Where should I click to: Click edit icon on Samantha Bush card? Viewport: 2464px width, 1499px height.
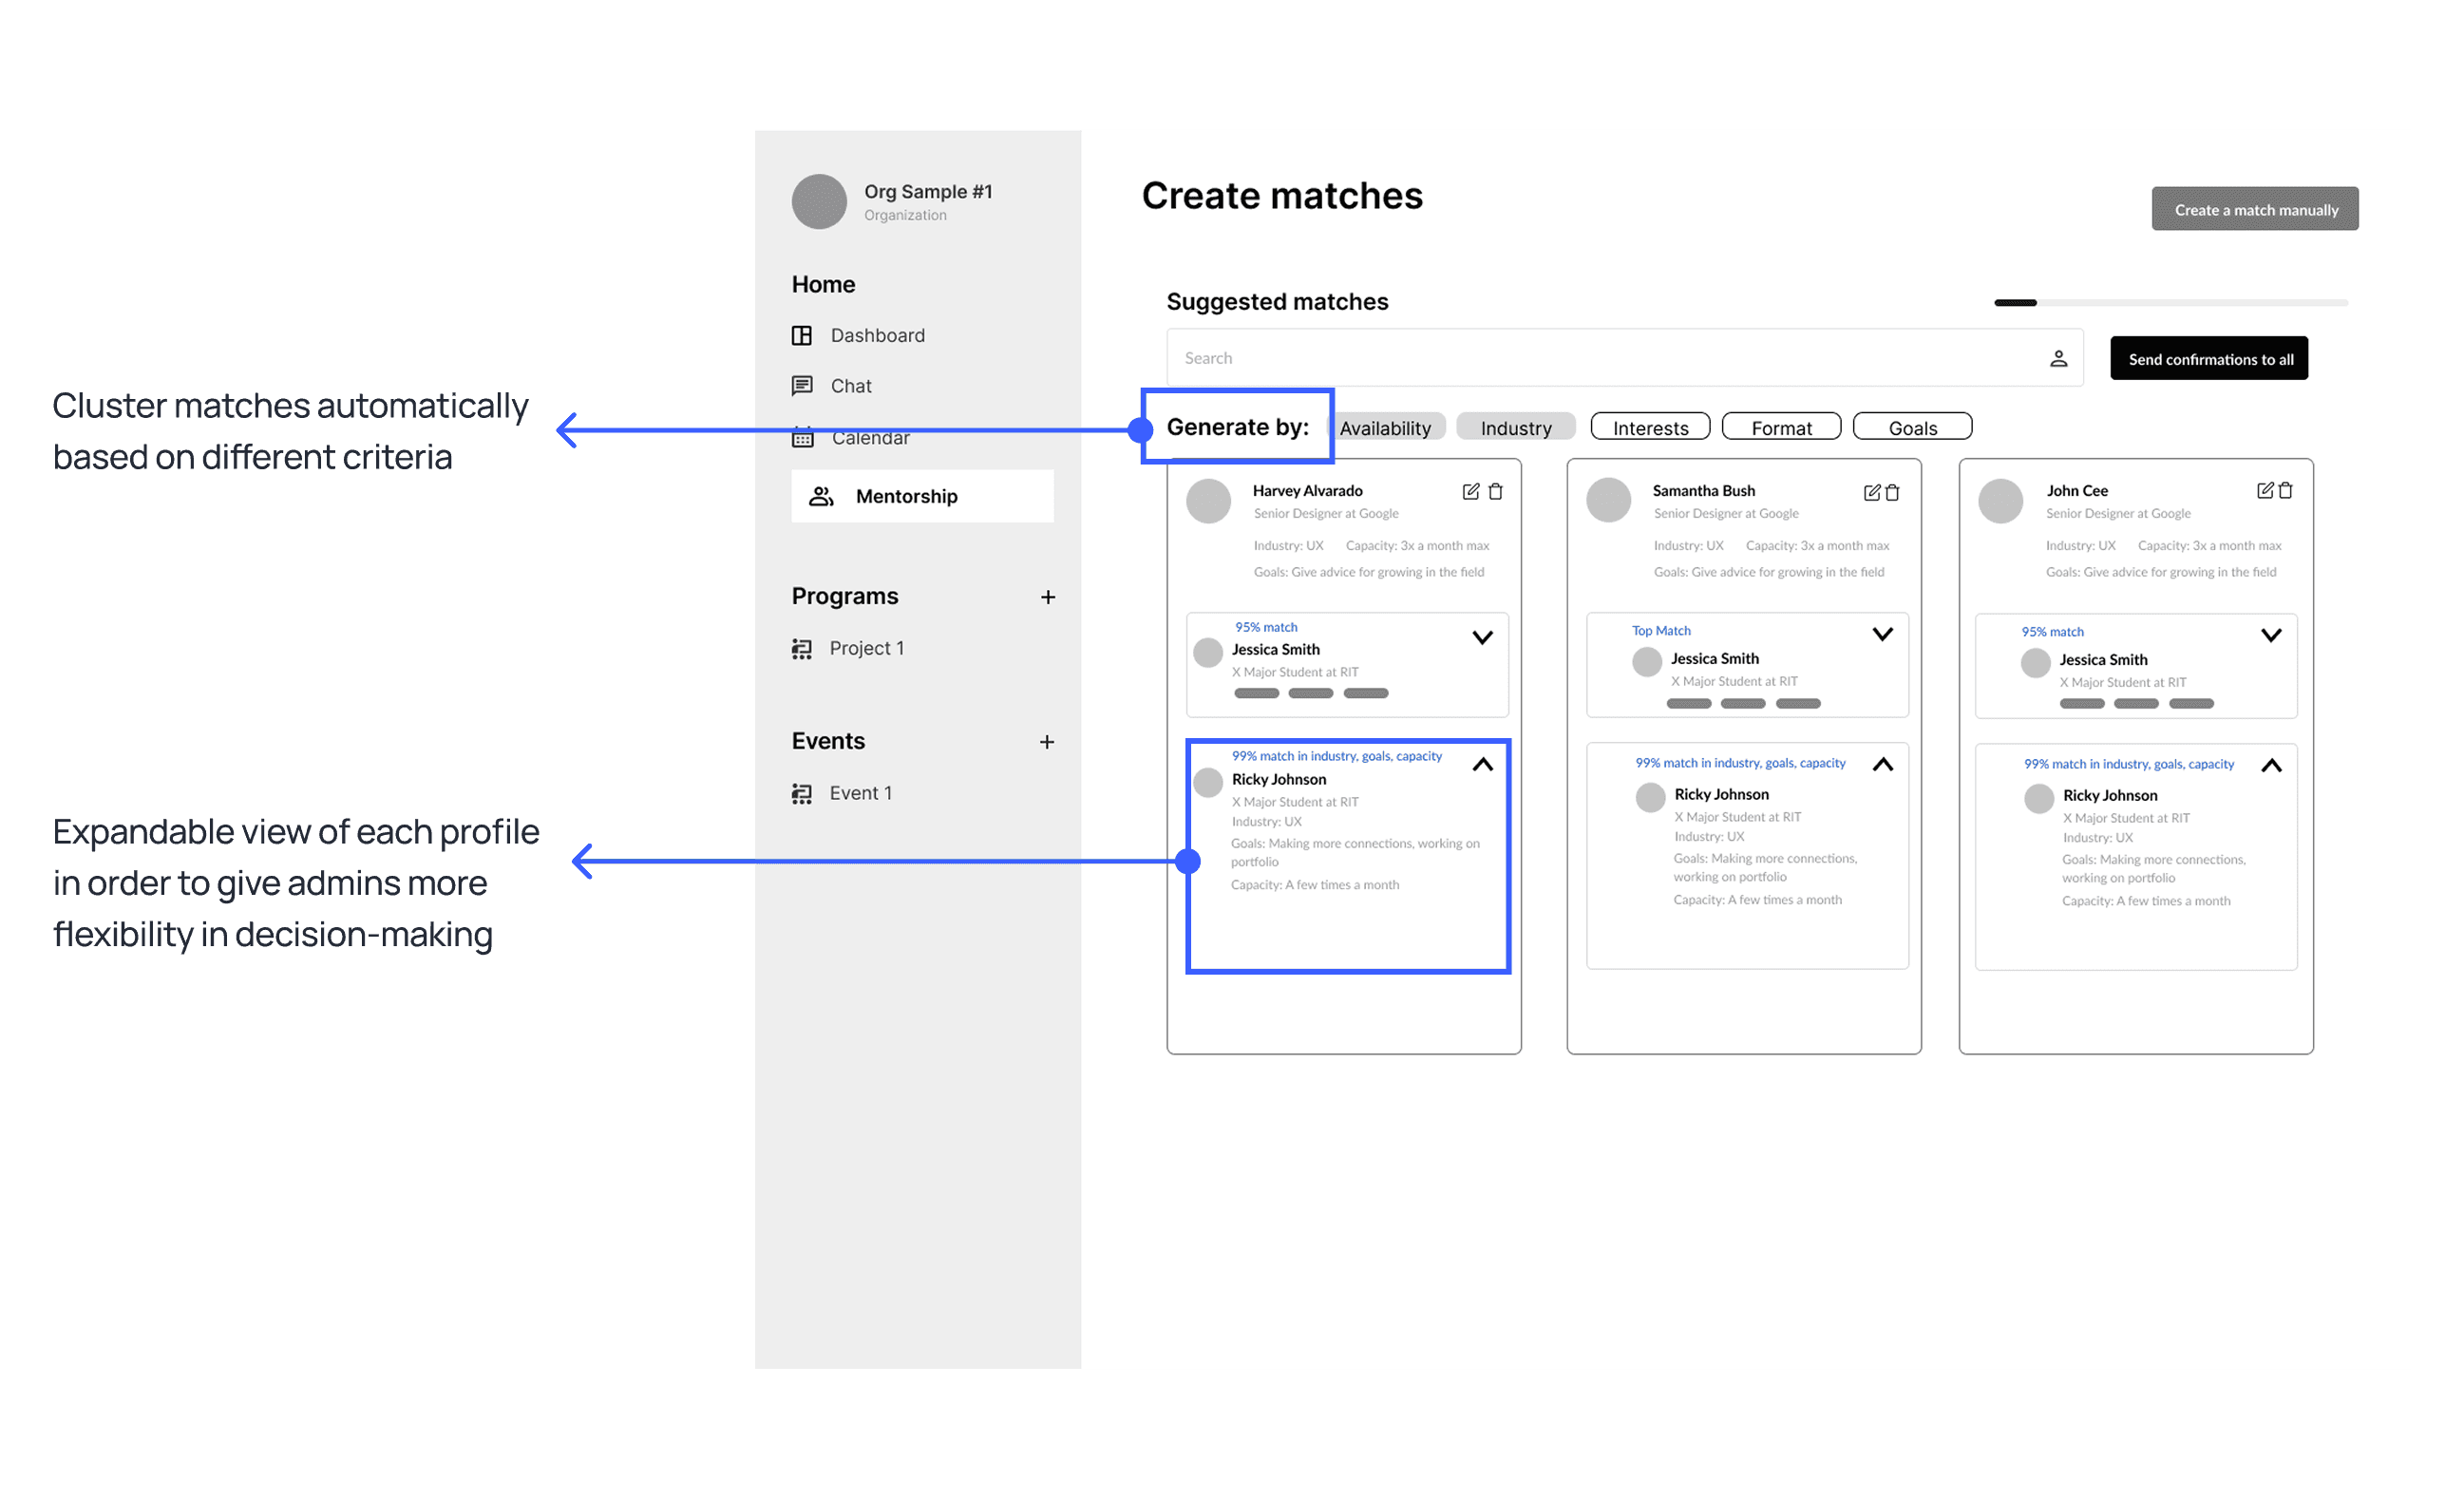1871,492
